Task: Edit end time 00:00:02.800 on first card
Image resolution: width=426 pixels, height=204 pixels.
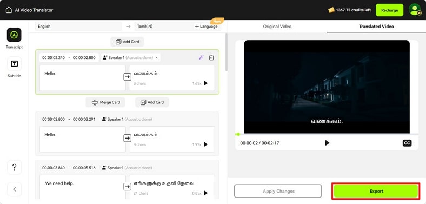Action: [x=84, y=58]
